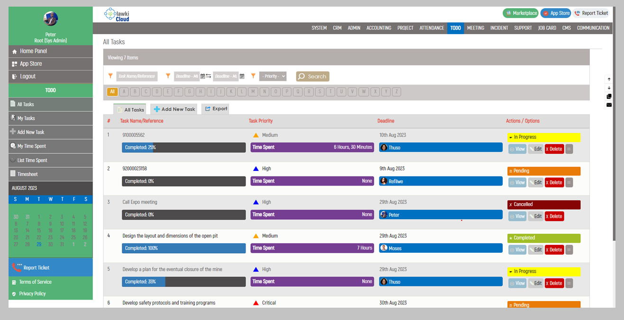
Task: Expand the In Progress status dropdown for task 1
Action: 544,137
